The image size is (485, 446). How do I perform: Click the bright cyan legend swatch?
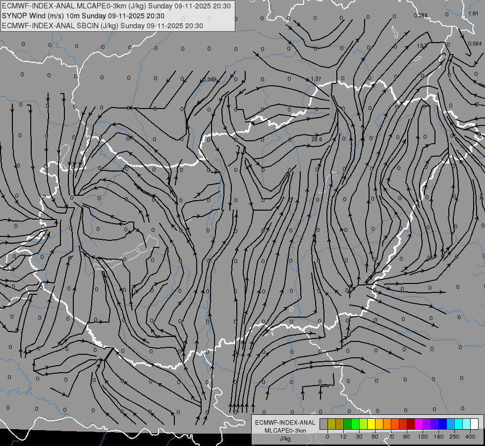458,424
